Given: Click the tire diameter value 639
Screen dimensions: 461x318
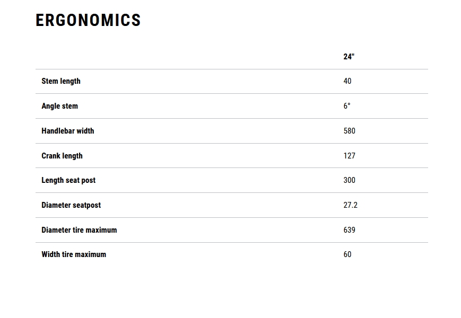Looking at the screenshot, I should [349, 230].
